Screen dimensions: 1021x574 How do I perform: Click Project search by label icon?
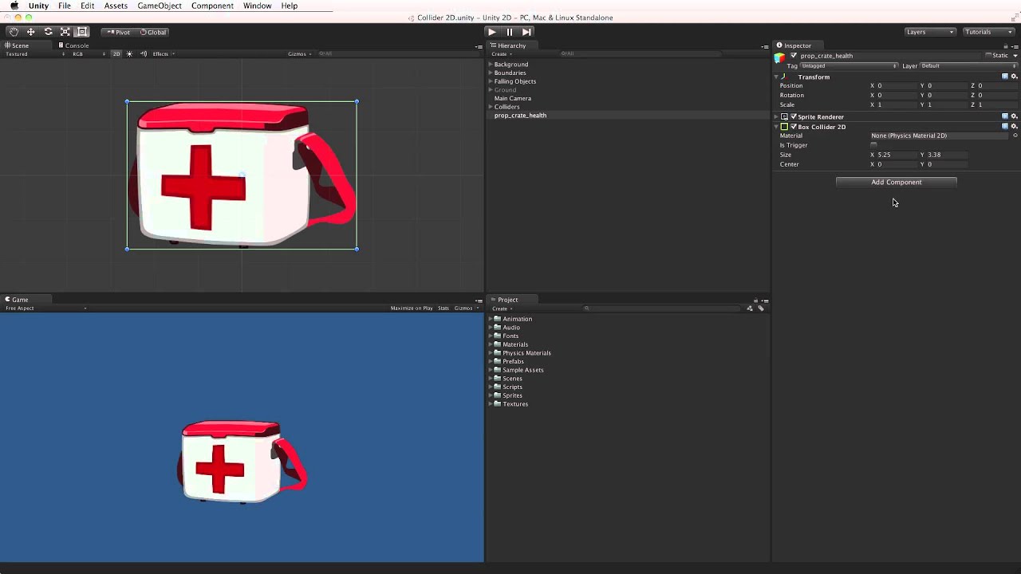[x=761, y=309]
